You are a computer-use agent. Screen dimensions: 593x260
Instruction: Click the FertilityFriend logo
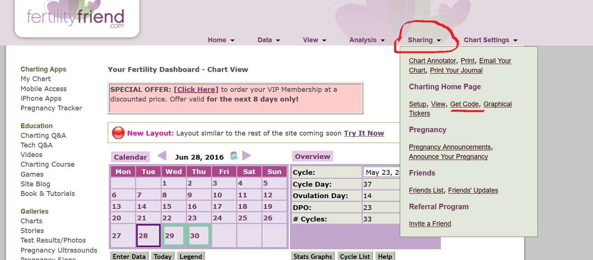click(76, 18)
